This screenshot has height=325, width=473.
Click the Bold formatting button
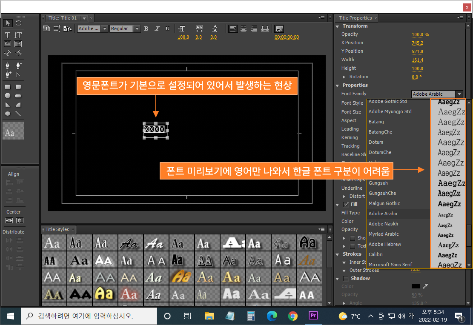pos(146,29)
